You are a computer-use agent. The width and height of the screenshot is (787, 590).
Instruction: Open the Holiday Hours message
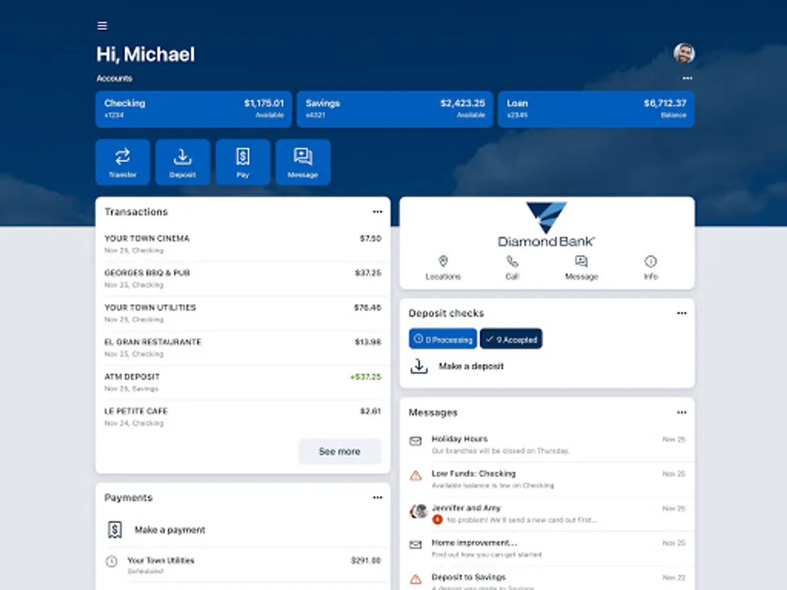tap(547, 444)
